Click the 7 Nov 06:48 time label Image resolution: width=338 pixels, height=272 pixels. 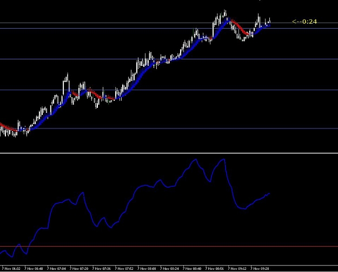pyautogui.click(x=34, y=269)
